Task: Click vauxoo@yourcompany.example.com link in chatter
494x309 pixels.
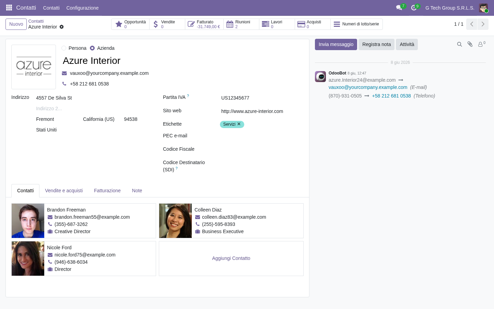Action: coord(368,87)
